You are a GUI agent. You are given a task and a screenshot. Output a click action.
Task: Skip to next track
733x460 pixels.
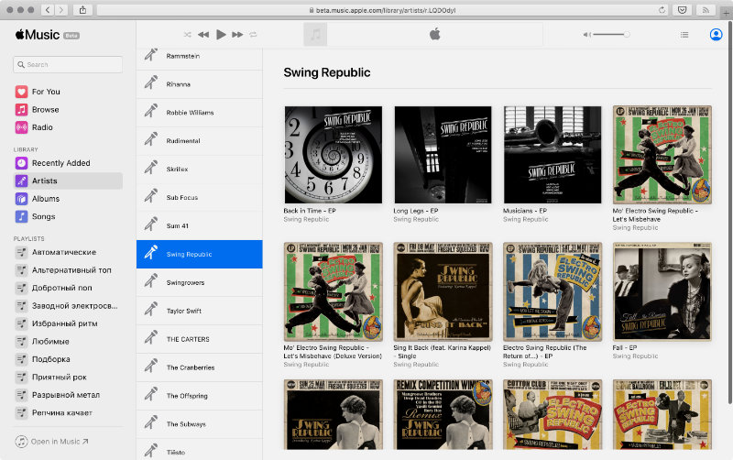(237, 35)
